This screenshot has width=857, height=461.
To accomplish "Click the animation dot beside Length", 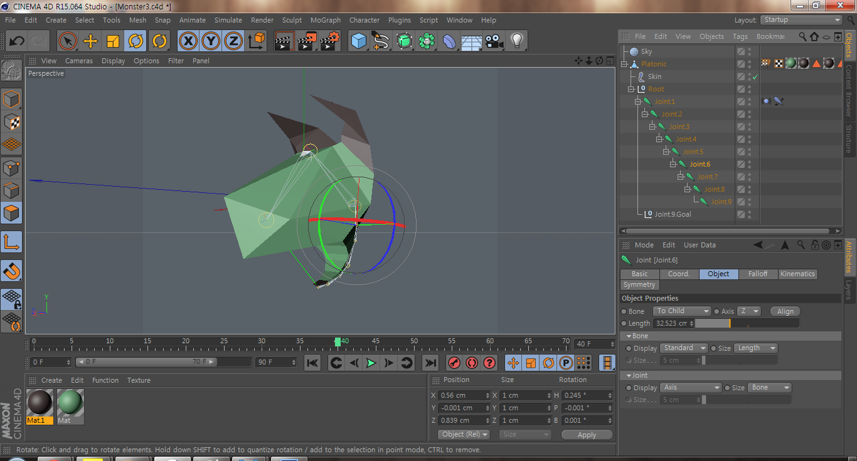I will tap(624, 324).
